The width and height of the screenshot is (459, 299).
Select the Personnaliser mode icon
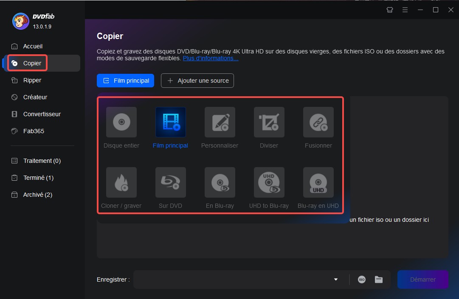tap(220, 122)
